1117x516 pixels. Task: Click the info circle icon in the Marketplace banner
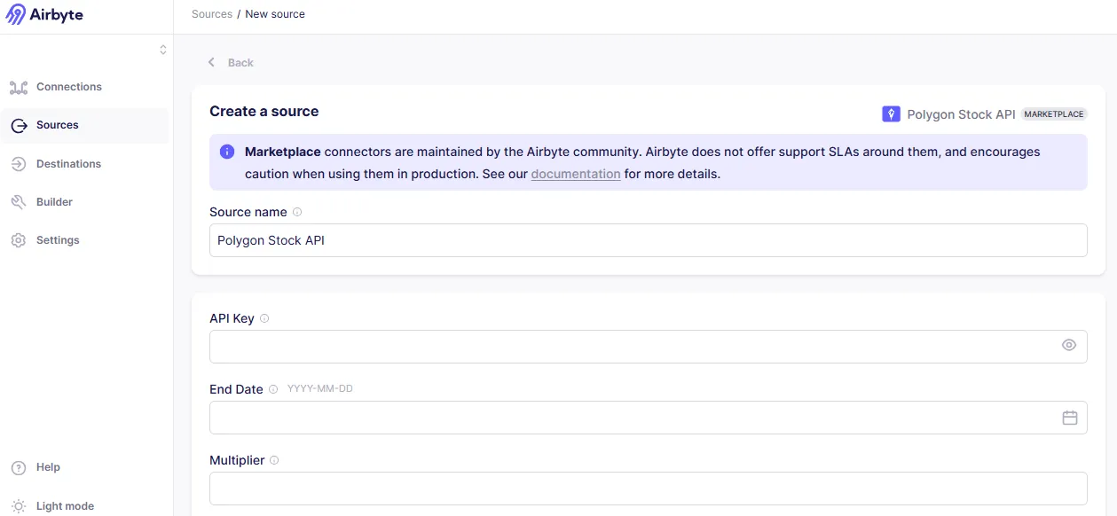tap(227, 152)
